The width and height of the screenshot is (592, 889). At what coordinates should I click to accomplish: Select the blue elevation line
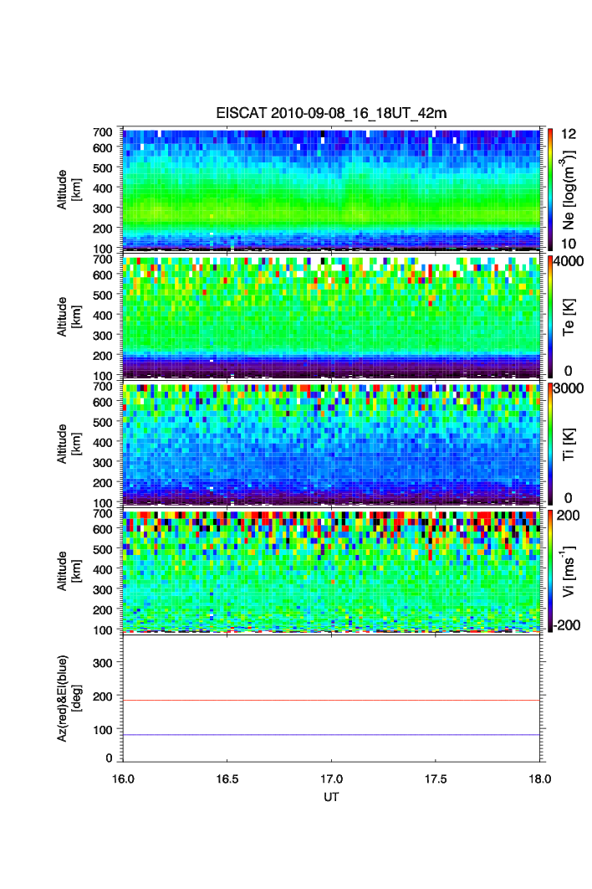coord(333,735)
